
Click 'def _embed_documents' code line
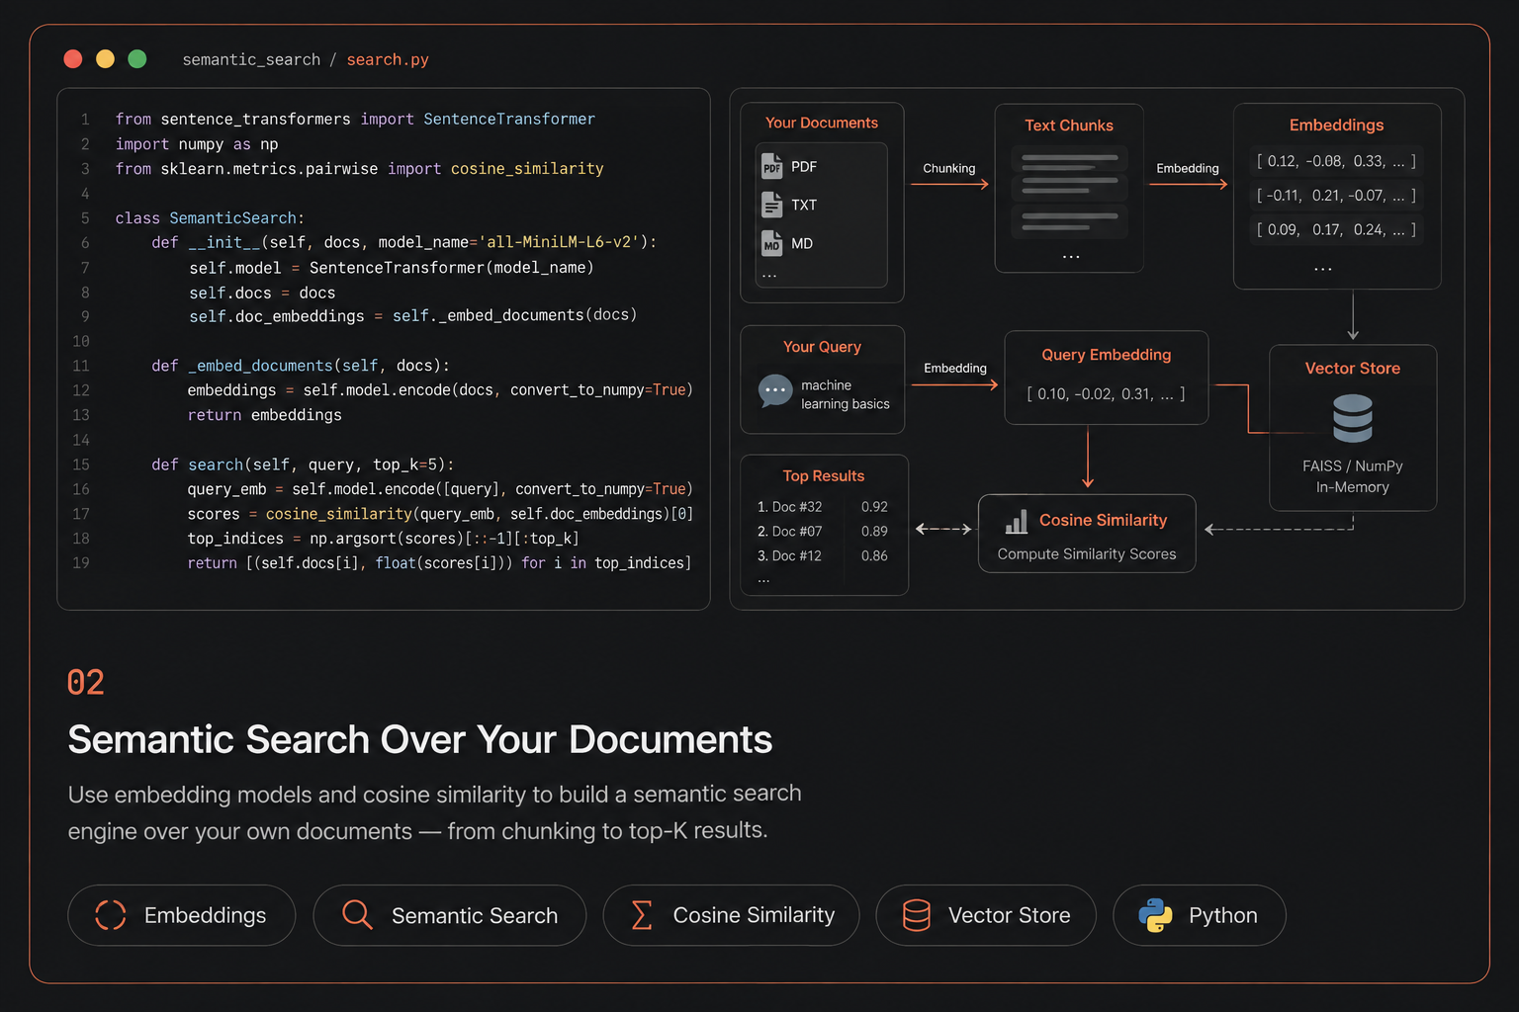tap(301, 366)
